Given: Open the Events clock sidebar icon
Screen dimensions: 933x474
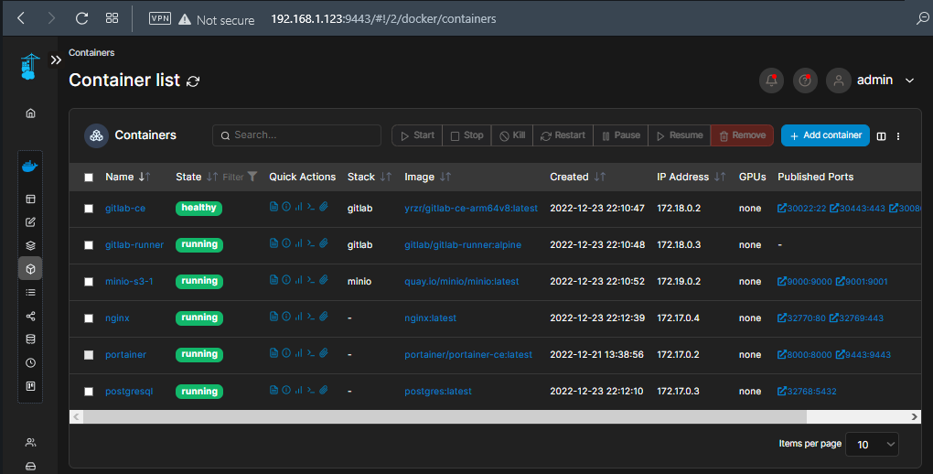Looking at the screenshot, I should (30, 362).
